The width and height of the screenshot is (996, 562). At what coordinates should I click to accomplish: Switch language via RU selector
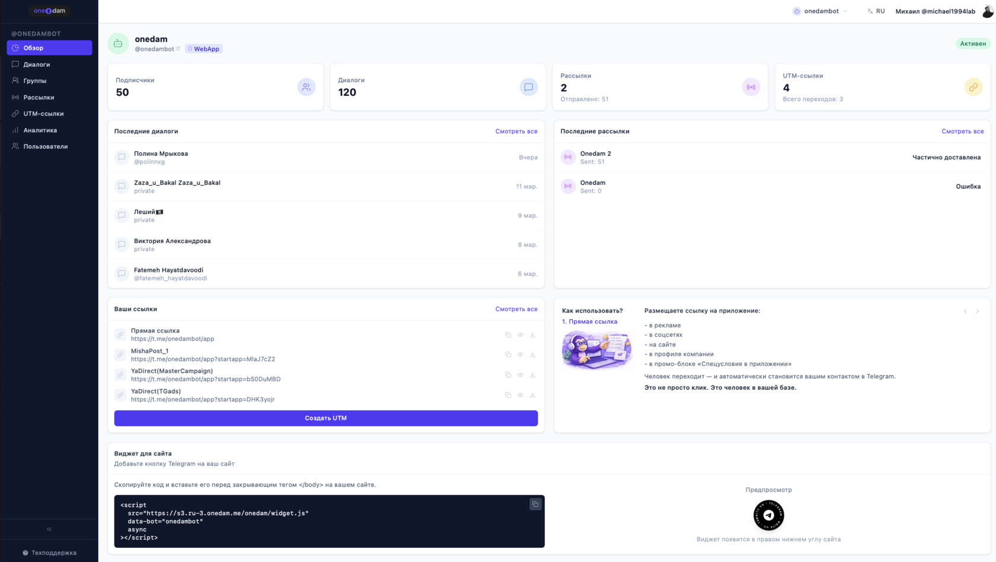click(x=876, y=11)
